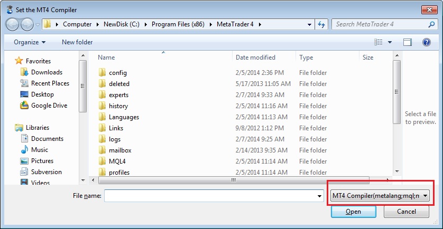Image resolution: width=443 pixels, height=229 pixels.
Task: Select the mailbox folder icon
Action: tap(102, 150)
